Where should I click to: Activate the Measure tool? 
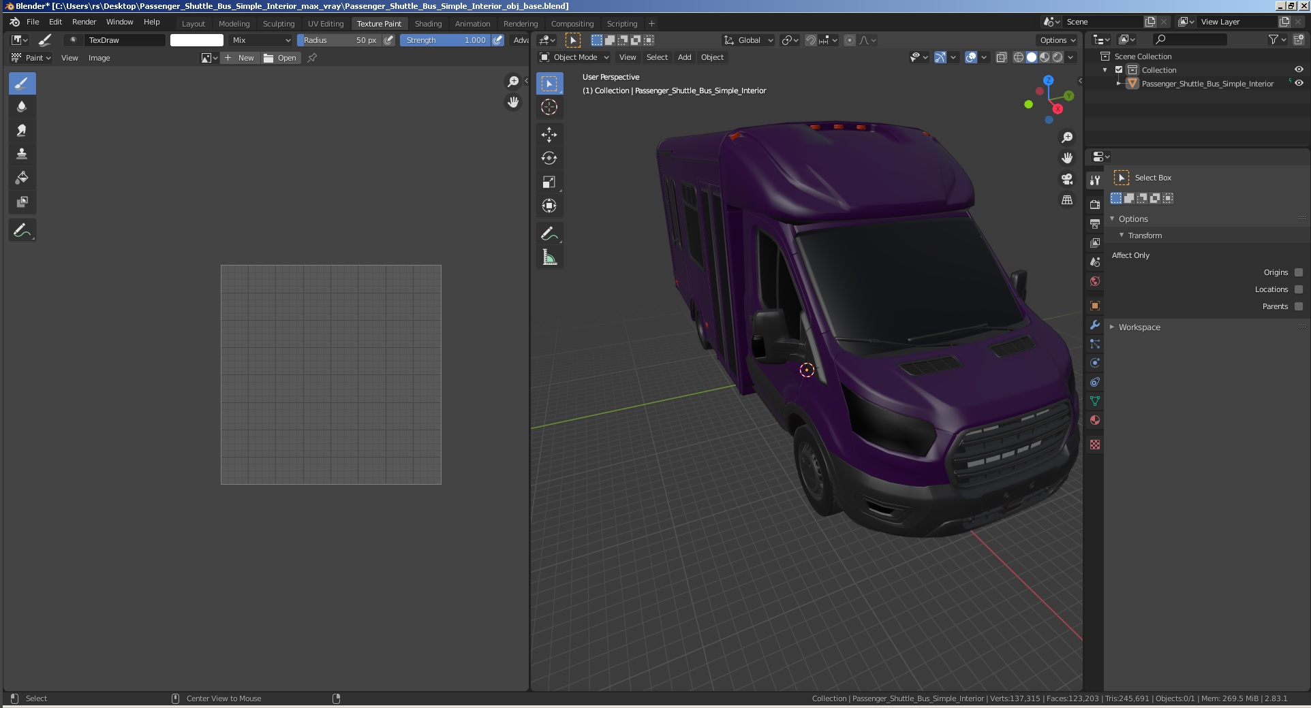(549, 257)
